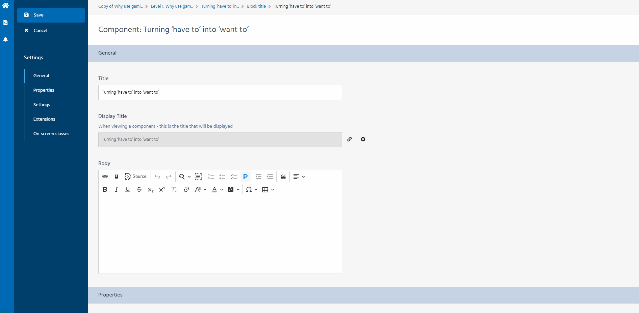Viewport: 639px width, 313px height.
Task: Open the Block title breadcrumb link
Action: [256, 6]
